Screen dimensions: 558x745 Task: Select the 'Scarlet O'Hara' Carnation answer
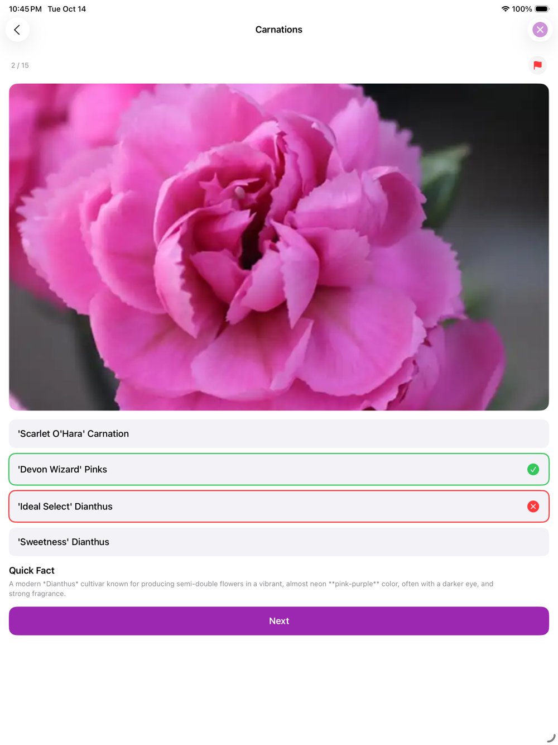(279, 433)
